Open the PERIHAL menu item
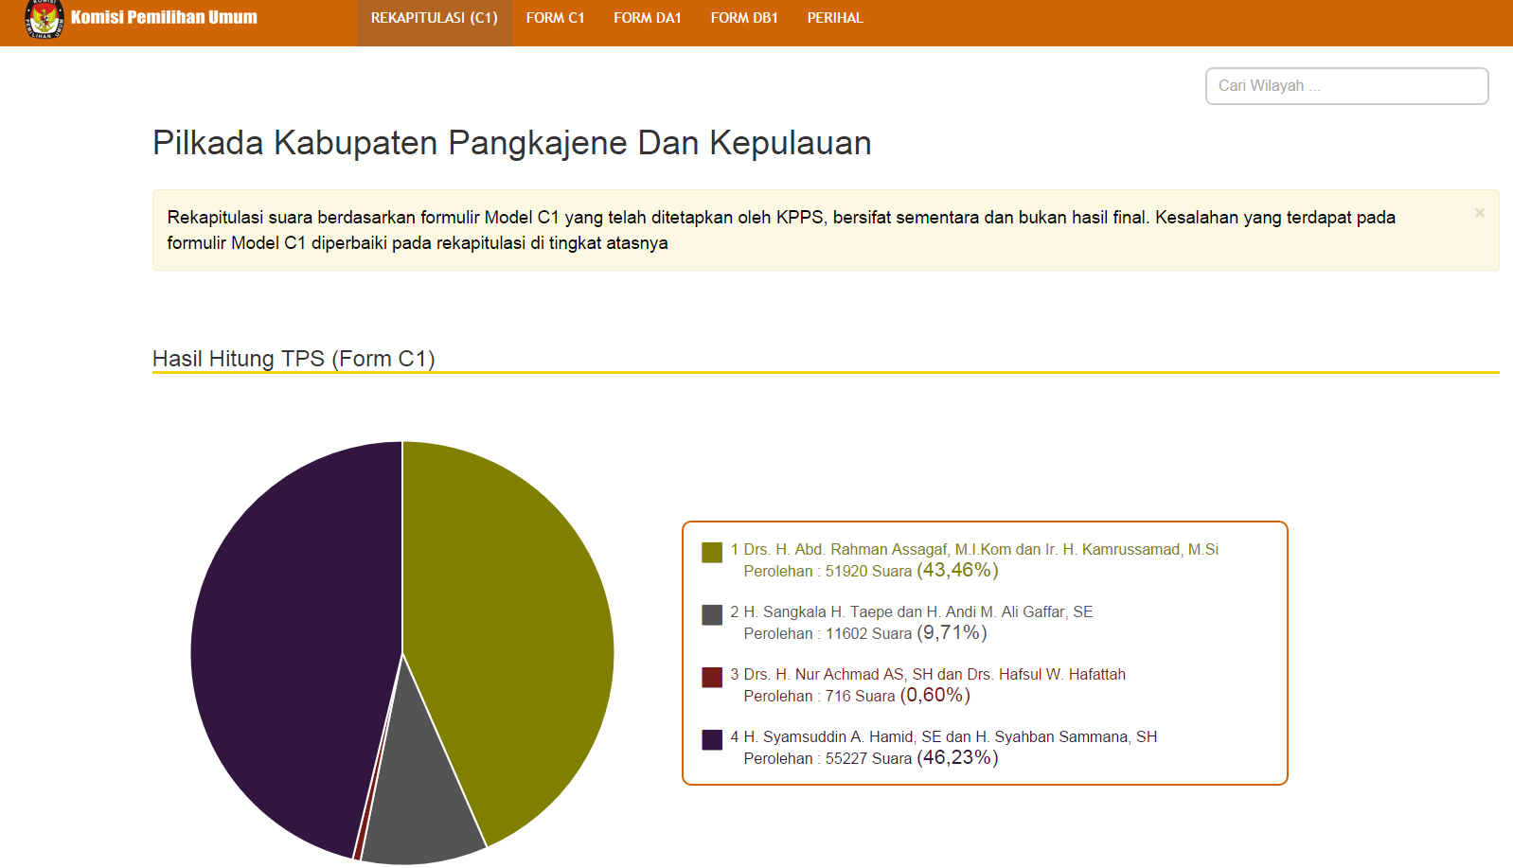Viewport: 1513px width, 868px height. (835, 18)
